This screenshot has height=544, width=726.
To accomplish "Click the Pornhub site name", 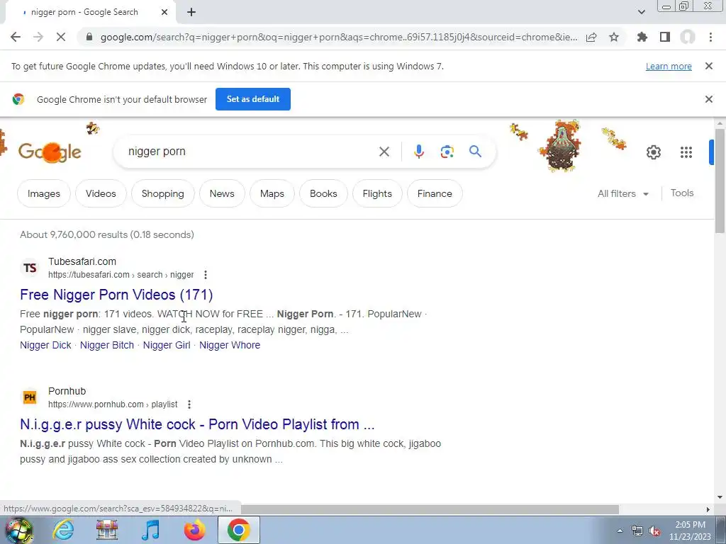I will click(x=67, y=391).
